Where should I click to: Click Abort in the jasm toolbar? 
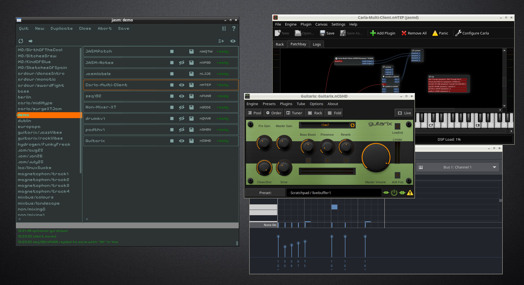105,28
